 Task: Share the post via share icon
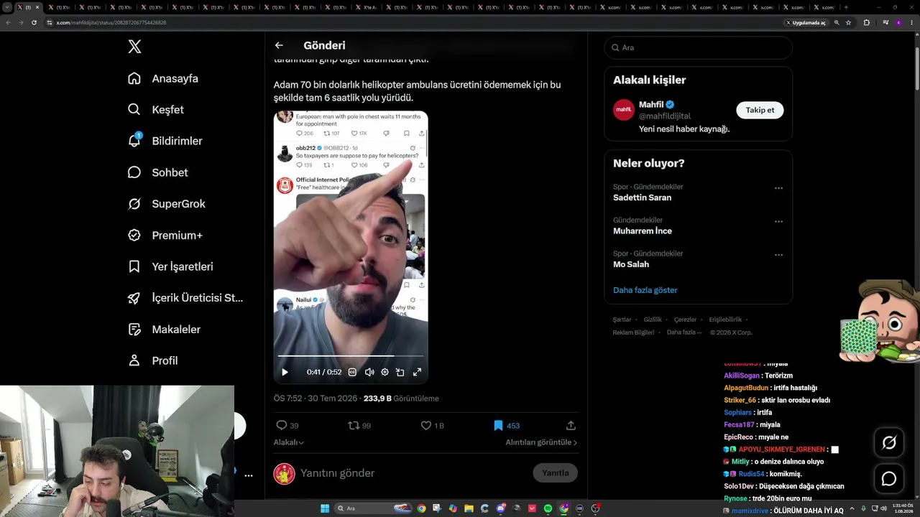[x=571, y=425]
